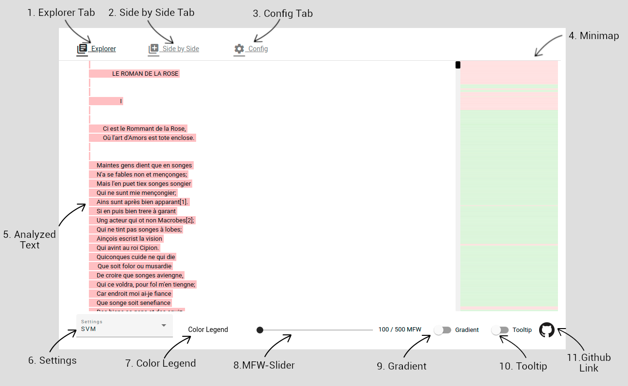Enable the Gradient toggle
628x386 pixels.
pos(442,330)
